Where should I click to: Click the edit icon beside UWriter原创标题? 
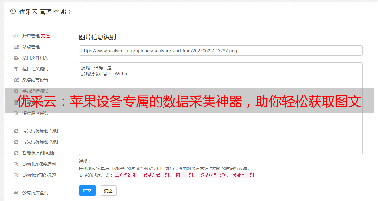point(16,175)
